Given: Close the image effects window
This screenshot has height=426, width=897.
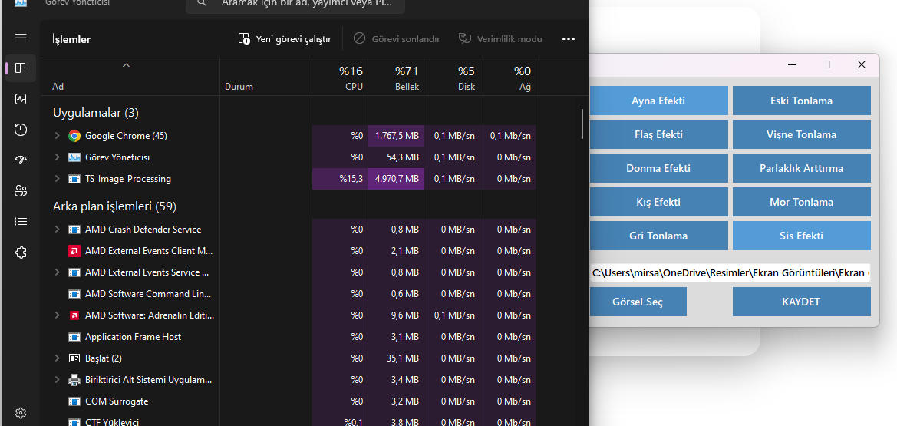Looking at the screenshot, I should [862, 64].
